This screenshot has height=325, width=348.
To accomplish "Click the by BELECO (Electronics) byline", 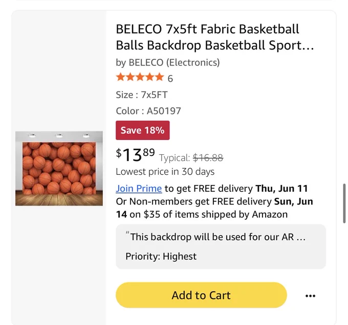I will (x=168, y=62).
